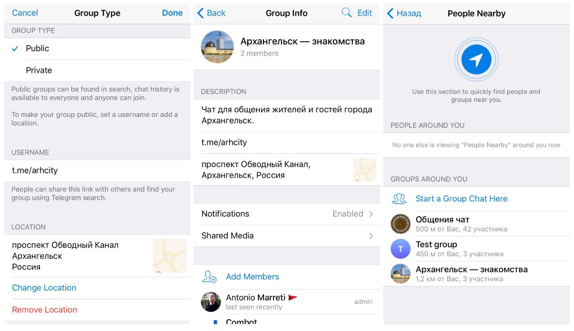Open Notifications settings chevron
The width and height of the screenshot is (574, 331).
pyautogui.click(x=371, y=214)
